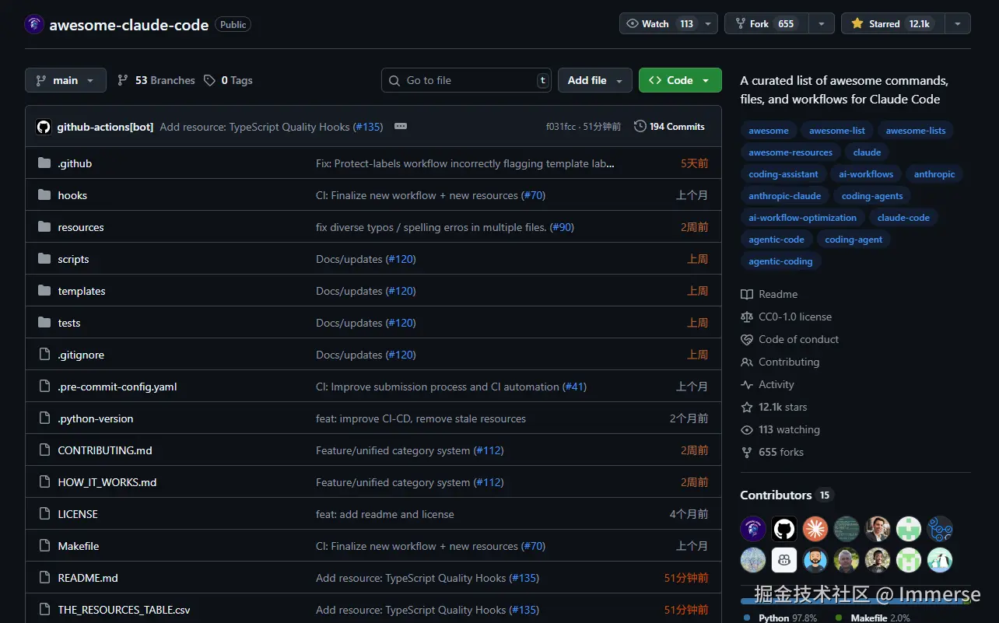Click the 0 Tags tag icon
This screenshot has width=999, height=623.
(x=209, y=80)
